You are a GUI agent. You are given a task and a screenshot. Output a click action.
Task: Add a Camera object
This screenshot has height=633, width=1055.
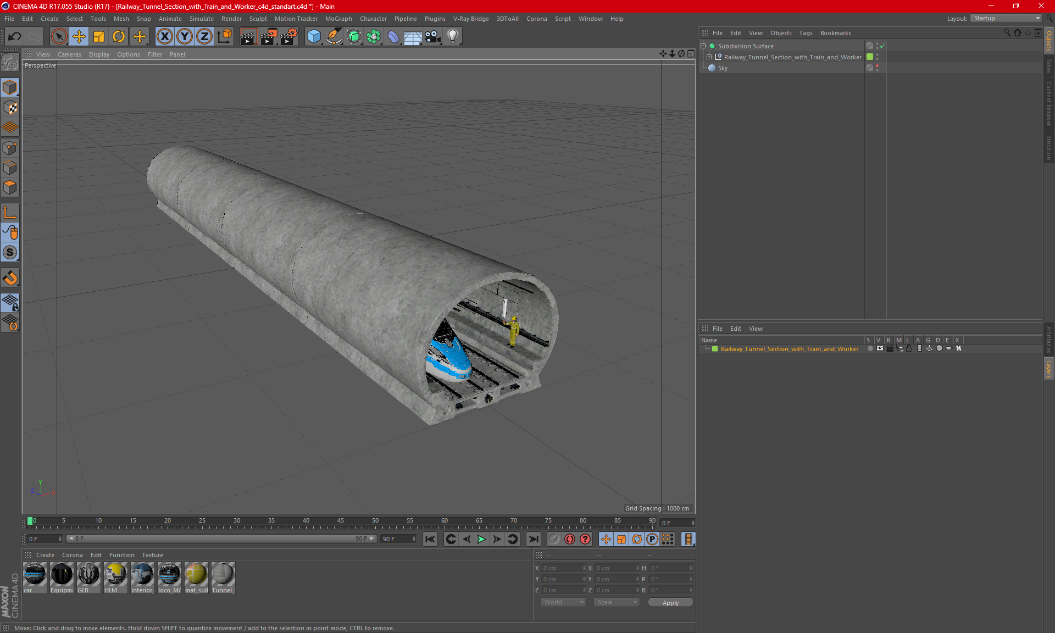tap(433, 37)
